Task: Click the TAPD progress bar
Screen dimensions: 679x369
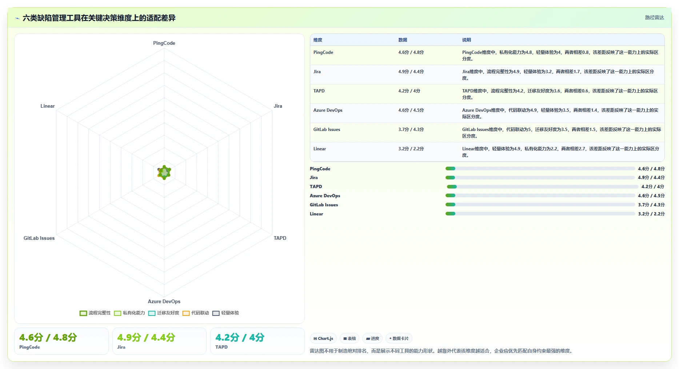Action: pyautogui.click(x=543, y=187)
